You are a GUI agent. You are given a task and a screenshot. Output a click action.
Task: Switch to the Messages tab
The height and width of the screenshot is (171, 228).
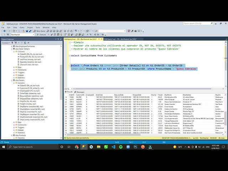click(79, 92)
